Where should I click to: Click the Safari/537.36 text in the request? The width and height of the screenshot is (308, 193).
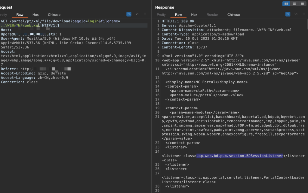pos(15,47)
